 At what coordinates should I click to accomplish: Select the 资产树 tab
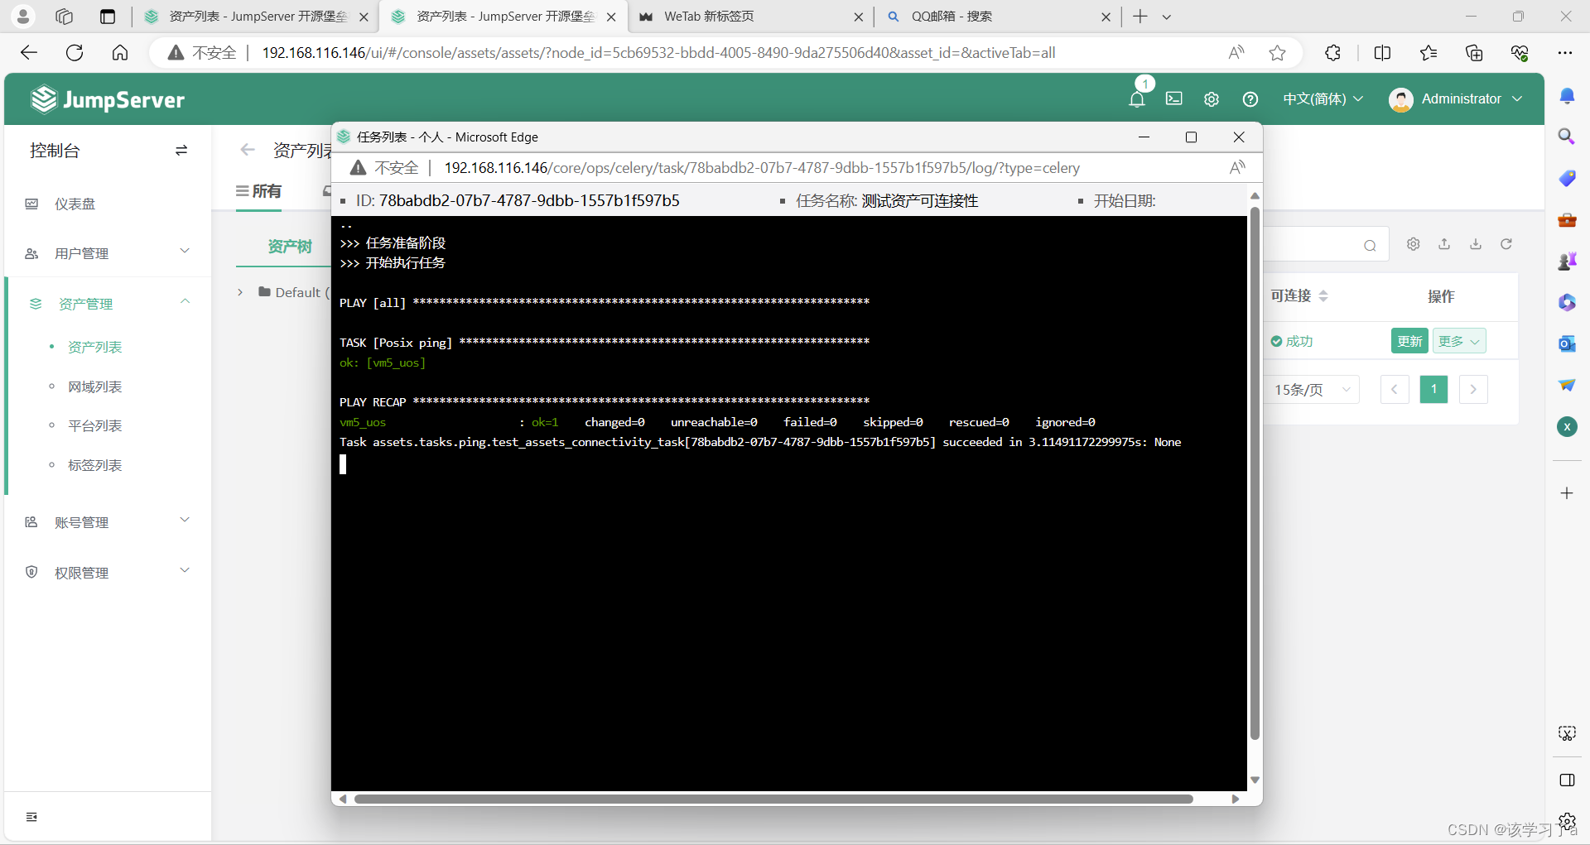[290, 247]
